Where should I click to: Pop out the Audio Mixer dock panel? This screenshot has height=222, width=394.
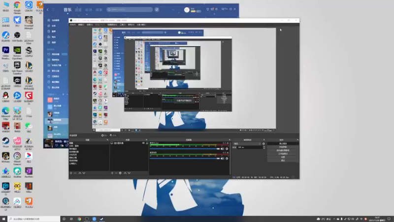pos(230,140)
